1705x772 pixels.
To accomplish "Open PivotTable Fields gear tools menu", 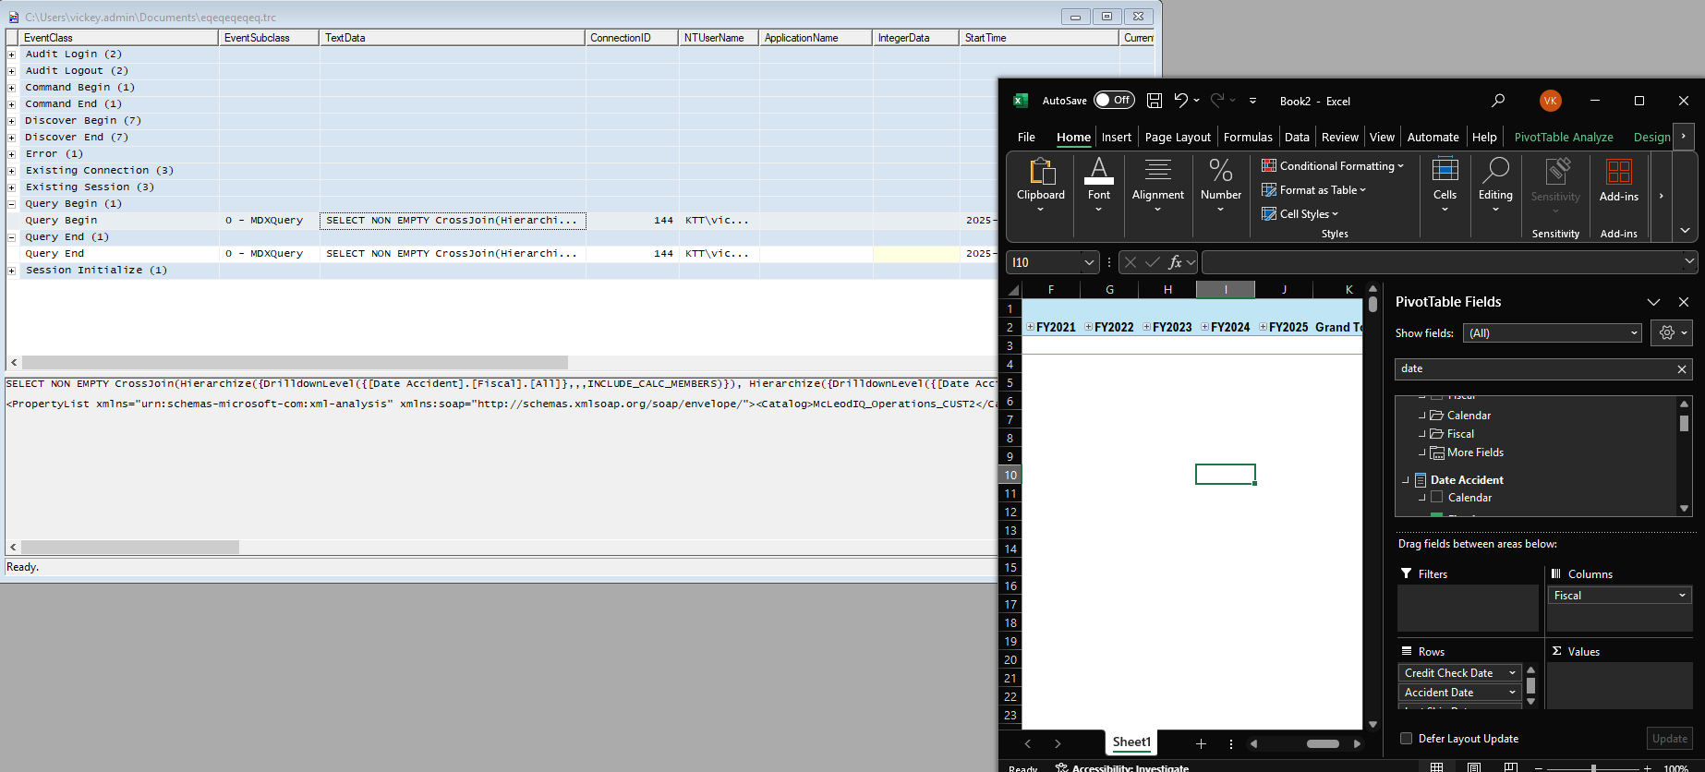I will tap(1672, 333).
